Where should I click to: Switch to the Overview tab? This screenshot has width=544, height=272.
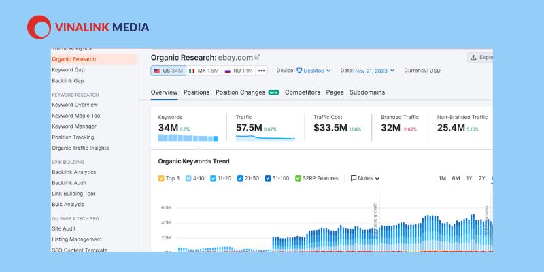click(x=164, y=92)
